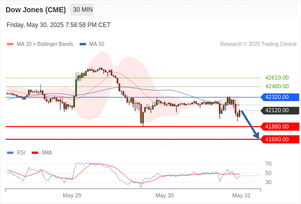Click the red 41880.00 support price tag
Screen dimensions: 301x204
click(x=280, y=126)
